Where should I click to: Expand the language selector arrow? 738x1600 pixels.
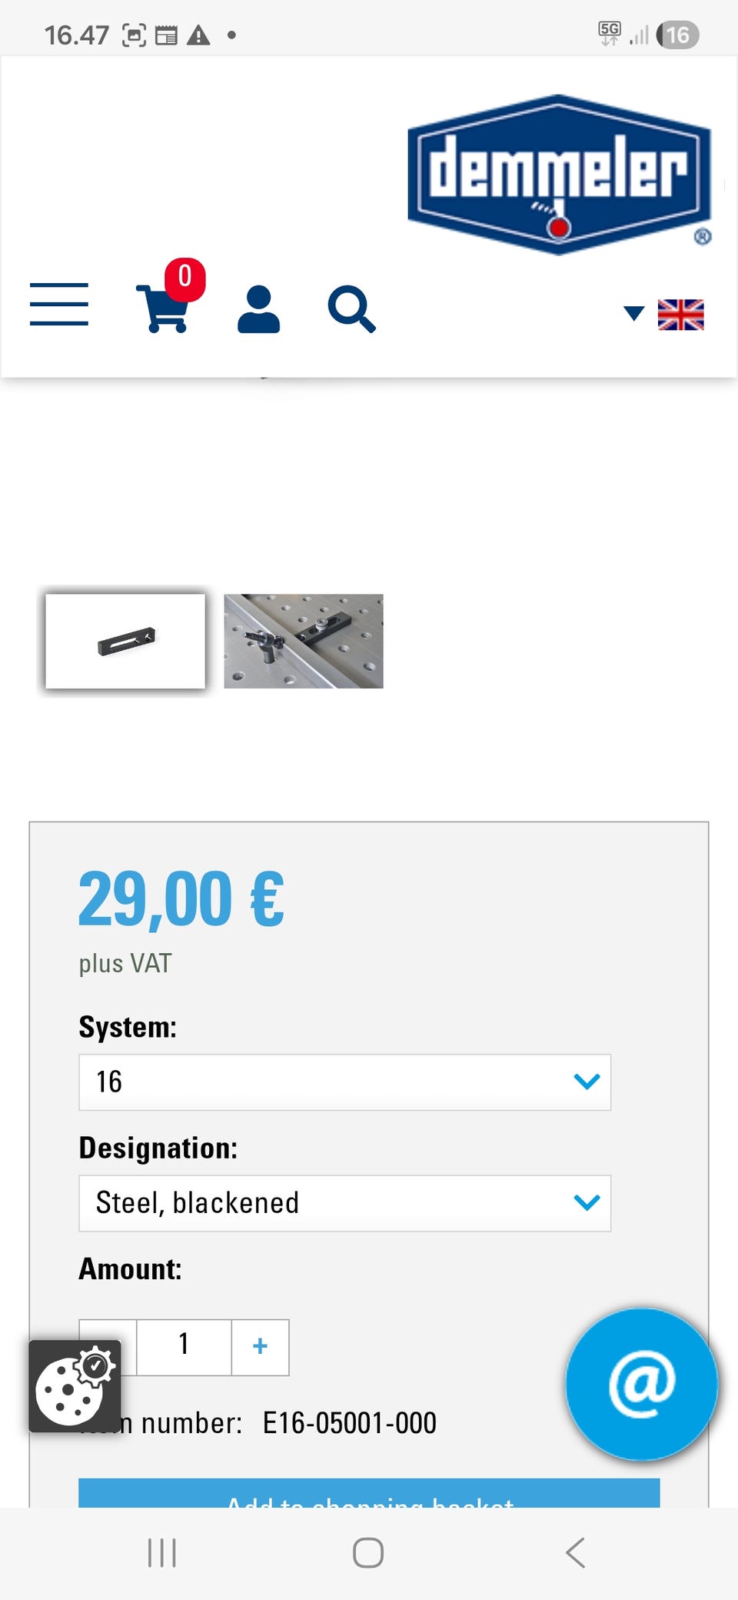pyautogui.click(x=633, y=313)
